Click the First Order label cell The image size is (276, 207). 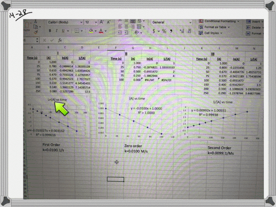51,145
